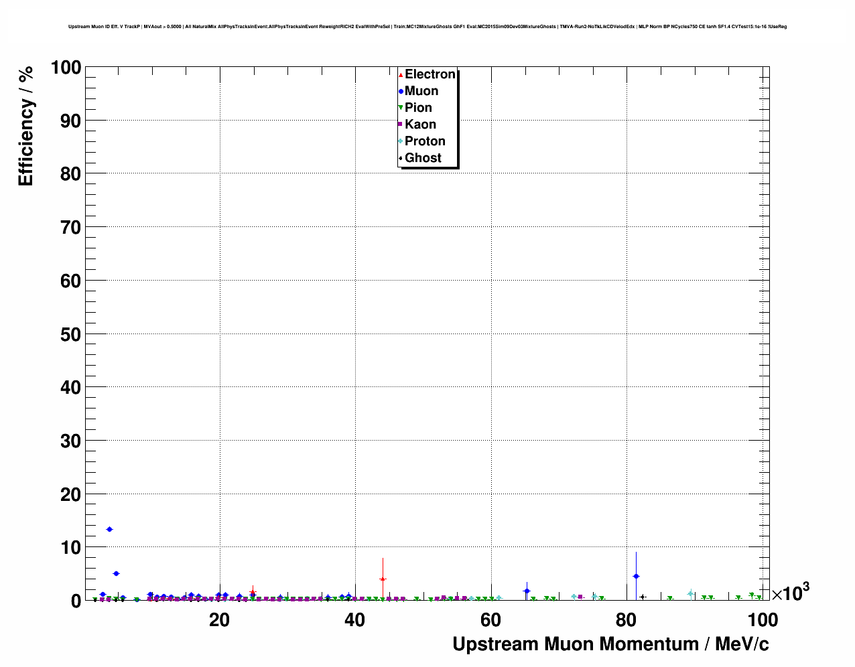Screen dimensions: 855x667
Task: Click the "Efficiency / %" y-axis title
Action: [x=25, y=127]
